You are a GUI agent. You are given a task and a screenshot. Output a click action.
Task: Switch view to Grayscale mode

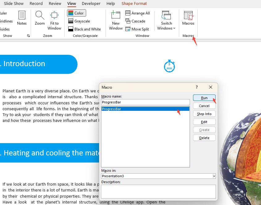coord(79,21)
